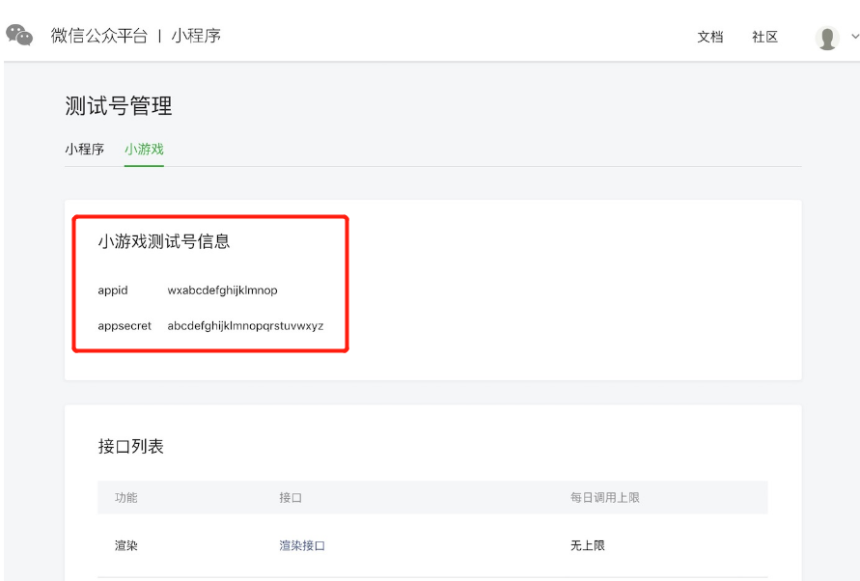Select the appsecret value text
Viewport: 860px width, 581px height.
[245, 326]
